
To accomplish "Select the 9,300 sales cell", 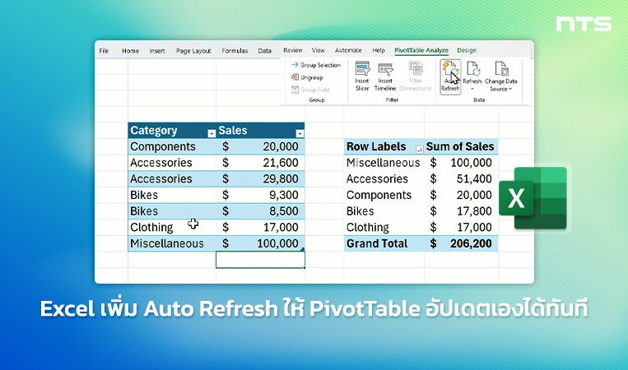I will point(260,195).
